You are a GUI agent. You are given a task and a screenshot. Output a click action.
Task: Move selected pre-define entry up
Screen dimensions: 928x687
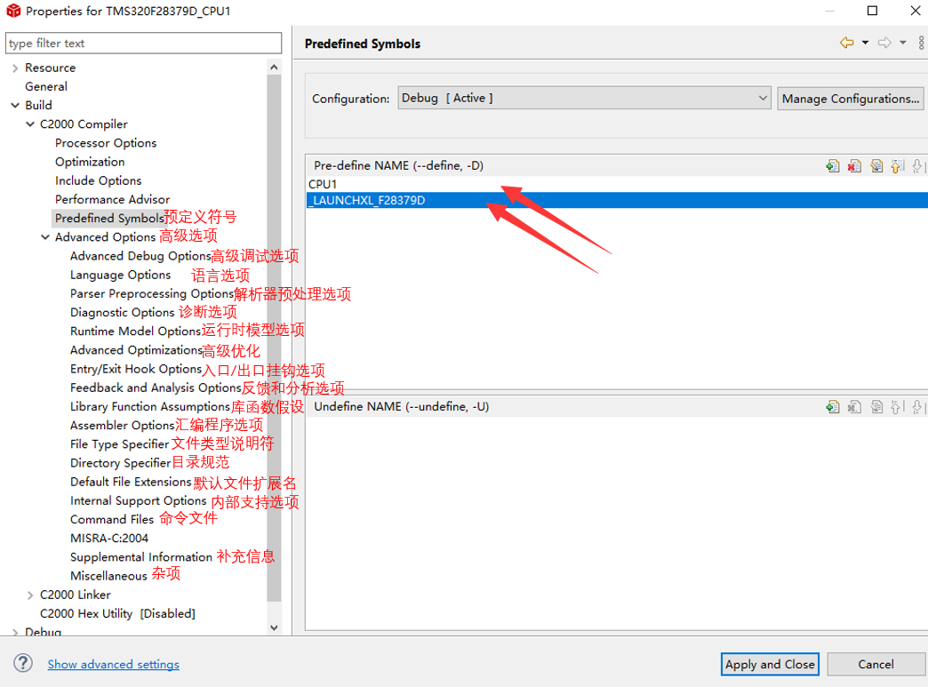coord(897,166)
